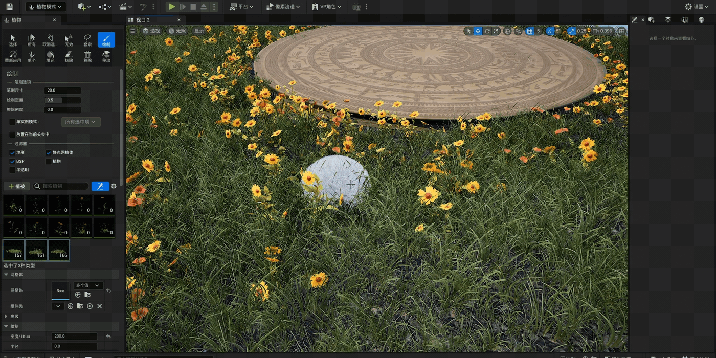The image size is (716, 358).
Task: Click the +植被 add foliage button
Action: click(x=16, y=186)
